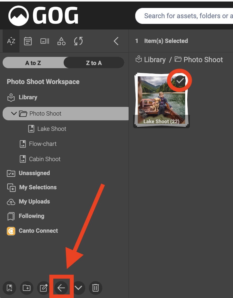The width and height of the screenshot is (233, 298).
Task: Show Unassigned assets
Action: pyautogui.click(x=34, y=173)
